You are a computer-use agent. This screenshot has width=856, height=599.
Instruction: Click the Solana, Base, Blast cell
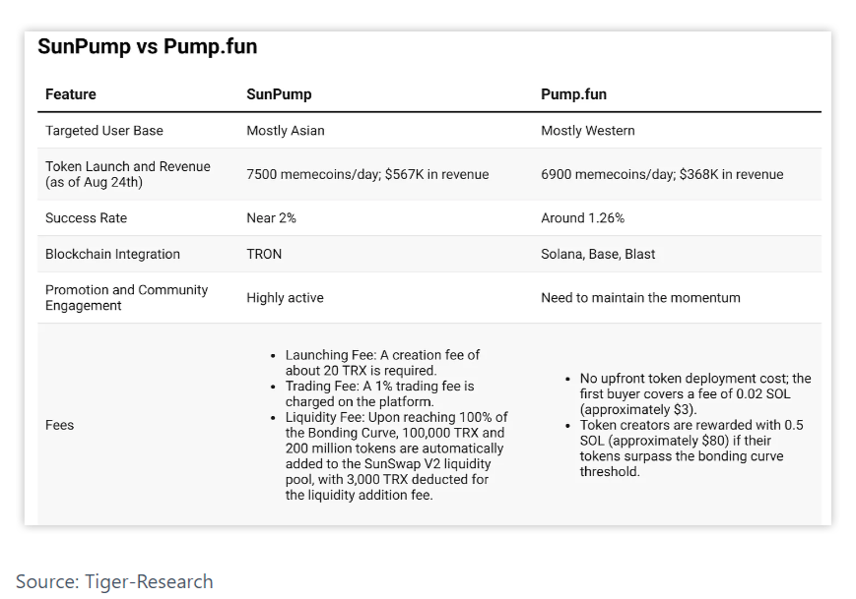coord(598,254)
